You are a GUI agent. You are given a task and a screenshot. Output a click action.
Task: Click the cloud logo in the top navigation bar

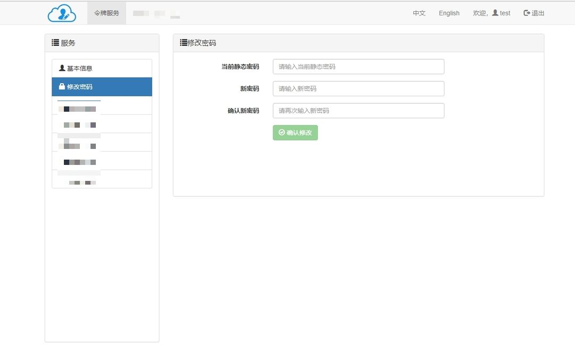click(x=61, y=12)
